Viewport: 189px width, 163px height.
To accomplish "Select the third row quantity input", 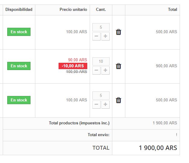I will [x=101, y=96].
